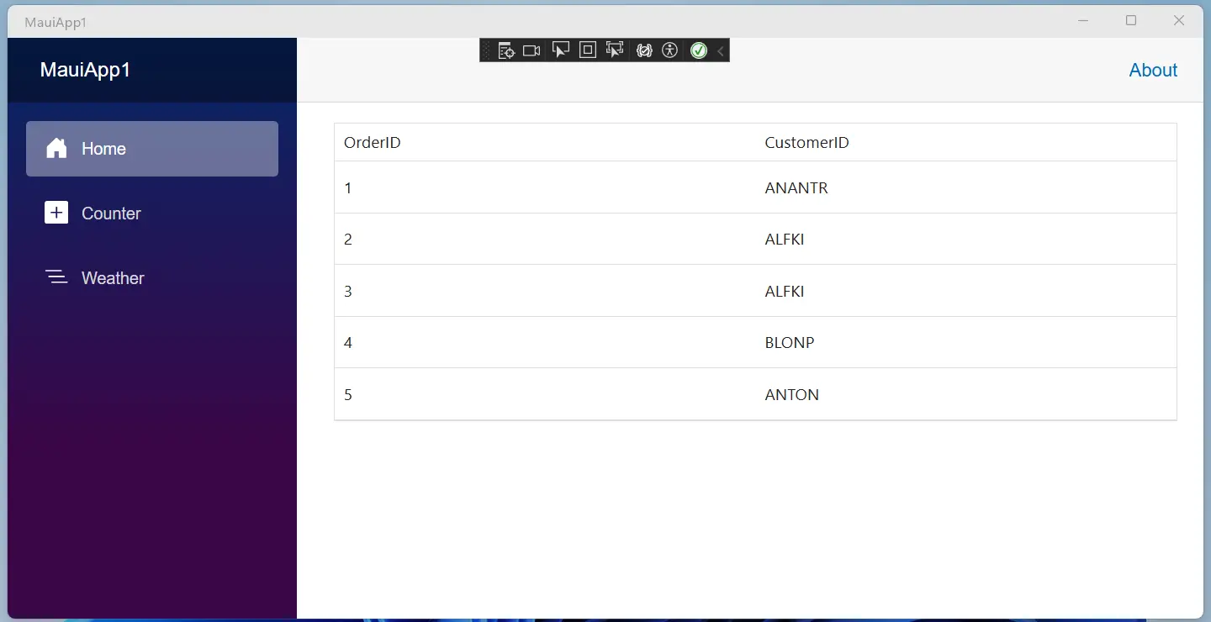
Task: Collapse the debug toolbar with the chevron
Action: pos(720,50)
